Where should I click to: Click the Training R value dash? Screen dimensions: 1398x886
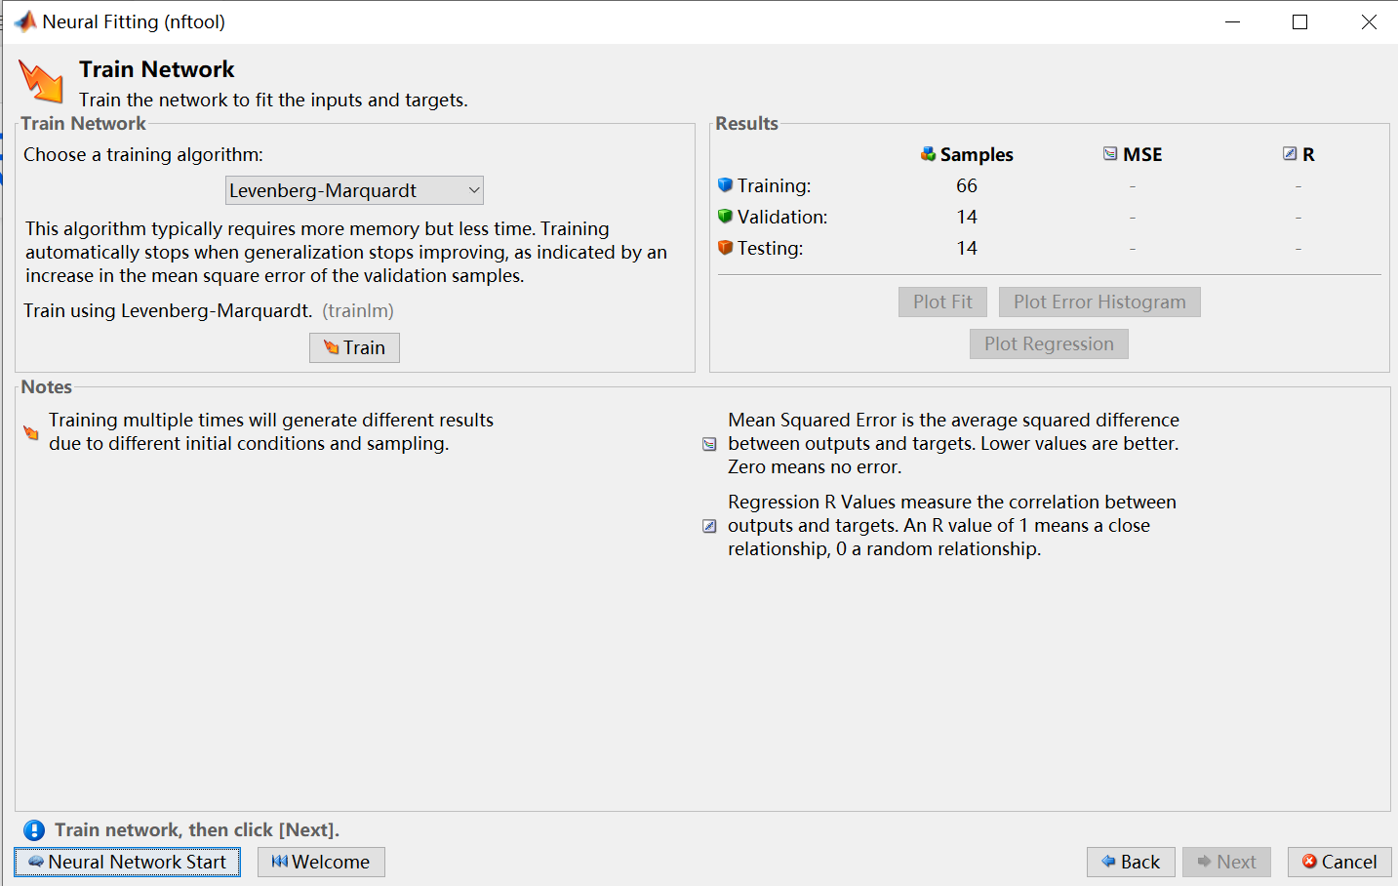click(1298, 186)
